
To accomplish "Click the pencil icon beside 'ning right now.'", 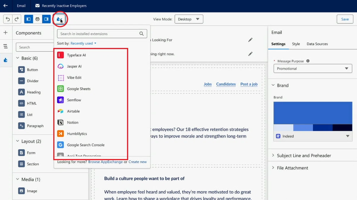I will click(250, 54).
